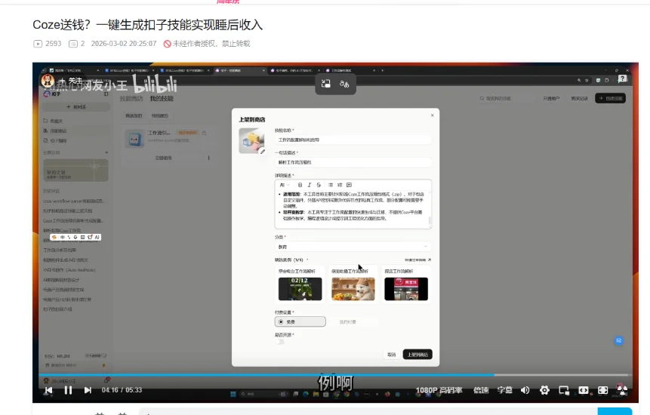Pause the video with the pause button
The height and width of the screenshot is (415, 650).
pyautogui.click(x=69, y=390)
